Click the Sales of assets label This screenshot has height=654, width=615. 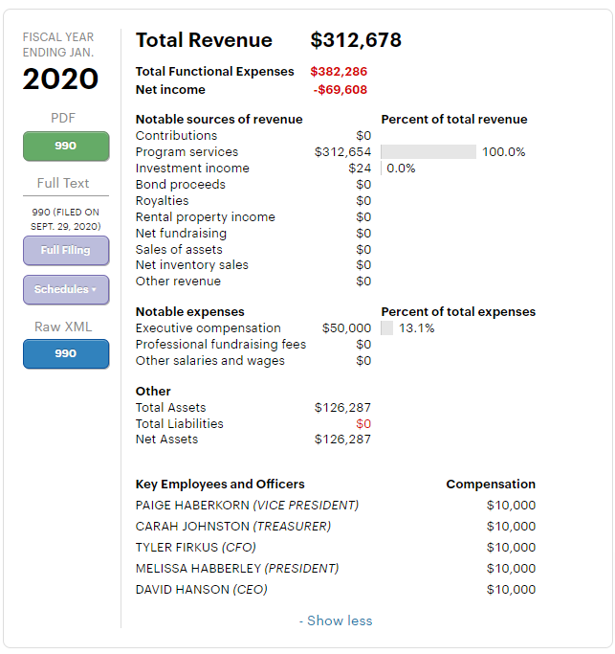coord(179,249)
